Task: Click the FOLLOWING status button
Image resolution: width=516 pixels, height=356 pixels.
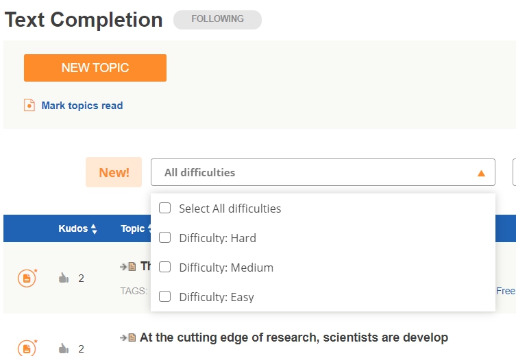Action: (217, 19)
